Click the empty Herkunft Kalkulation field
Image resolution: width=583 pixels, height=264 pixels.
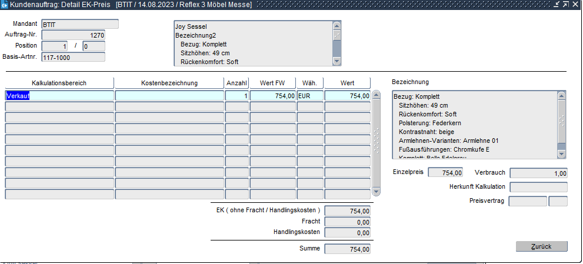pyautogui.click(x=538, y=187)
